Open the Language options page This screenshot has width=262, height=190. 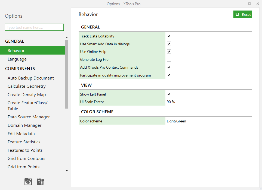pos(17,59)
